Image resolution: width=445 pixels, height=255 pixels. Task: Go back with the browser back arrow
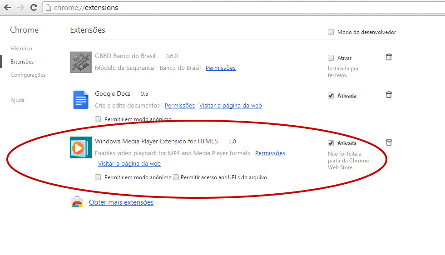(x=7, y=7)
